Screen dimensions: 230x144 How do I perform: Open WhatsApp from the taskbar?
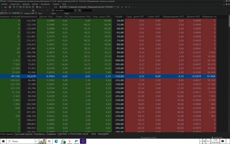tap(63, 141)
